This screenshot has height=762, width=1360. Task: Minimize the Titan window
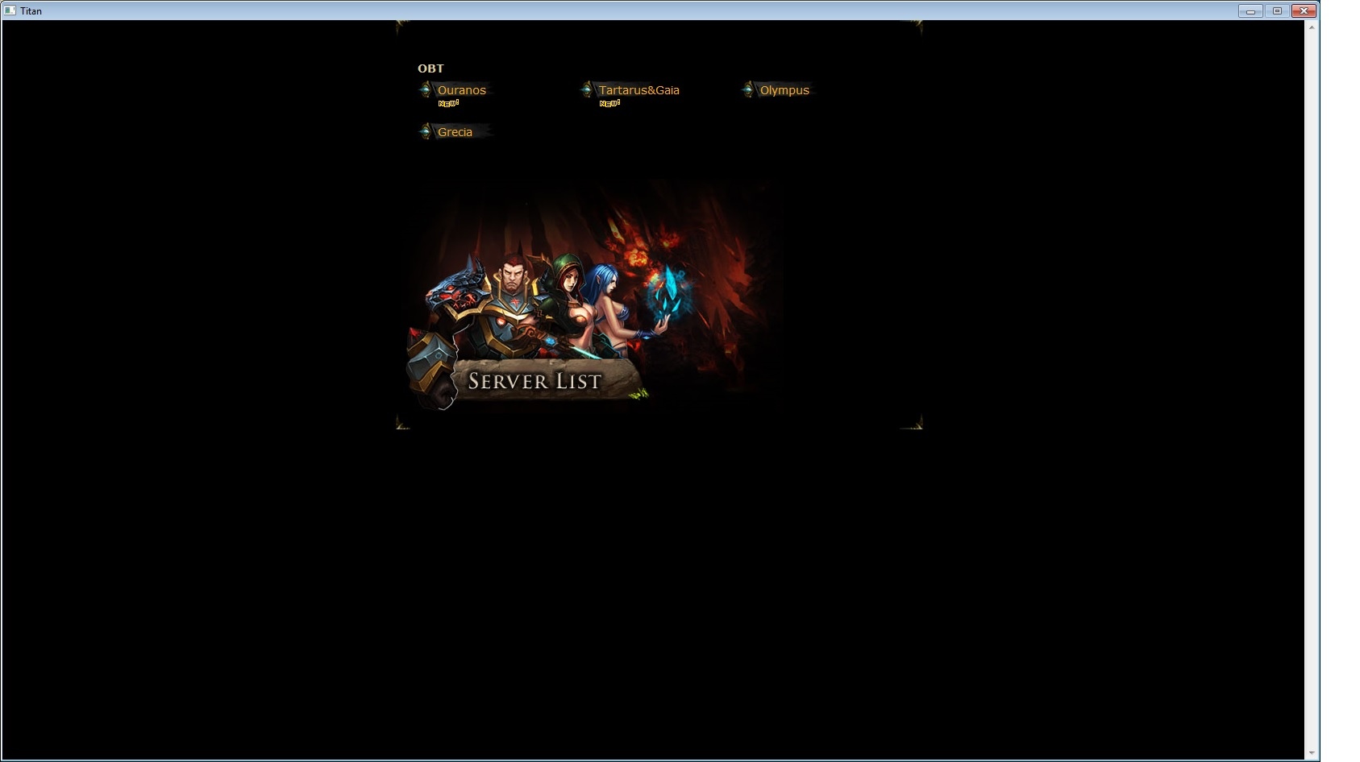tap(1250, 10)
